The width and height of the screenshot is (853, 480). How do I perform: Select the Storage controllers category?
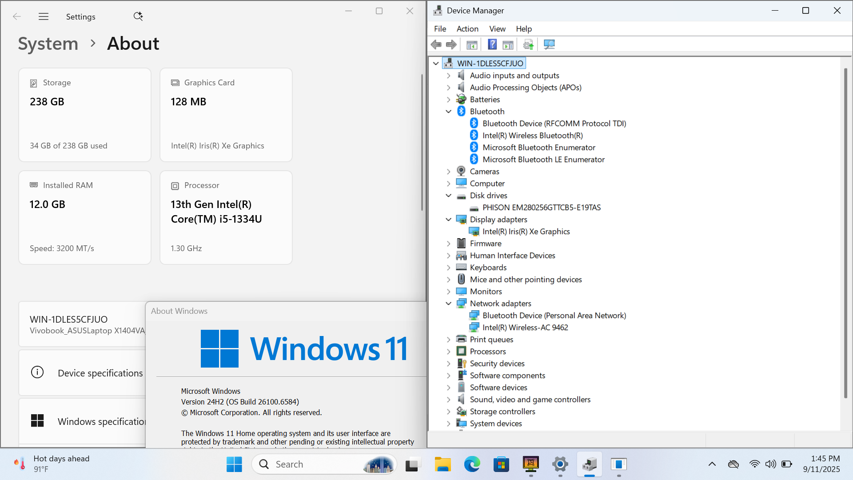[x=502, y=412]
